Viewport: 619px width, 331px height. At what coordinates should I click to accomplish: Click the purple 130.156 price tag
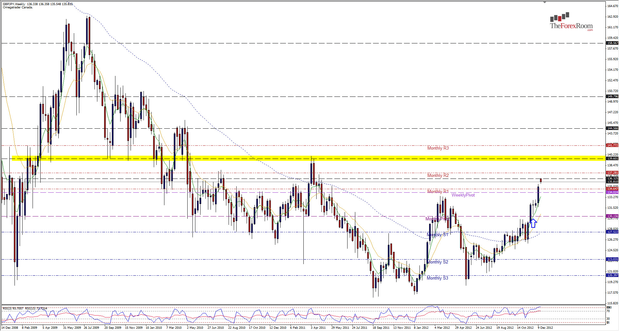click(612, 216)
